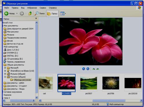The height and width of the screenshot is (107, 144).
Task: Click folder tree scroll down arrow
Action: (37, 97)
